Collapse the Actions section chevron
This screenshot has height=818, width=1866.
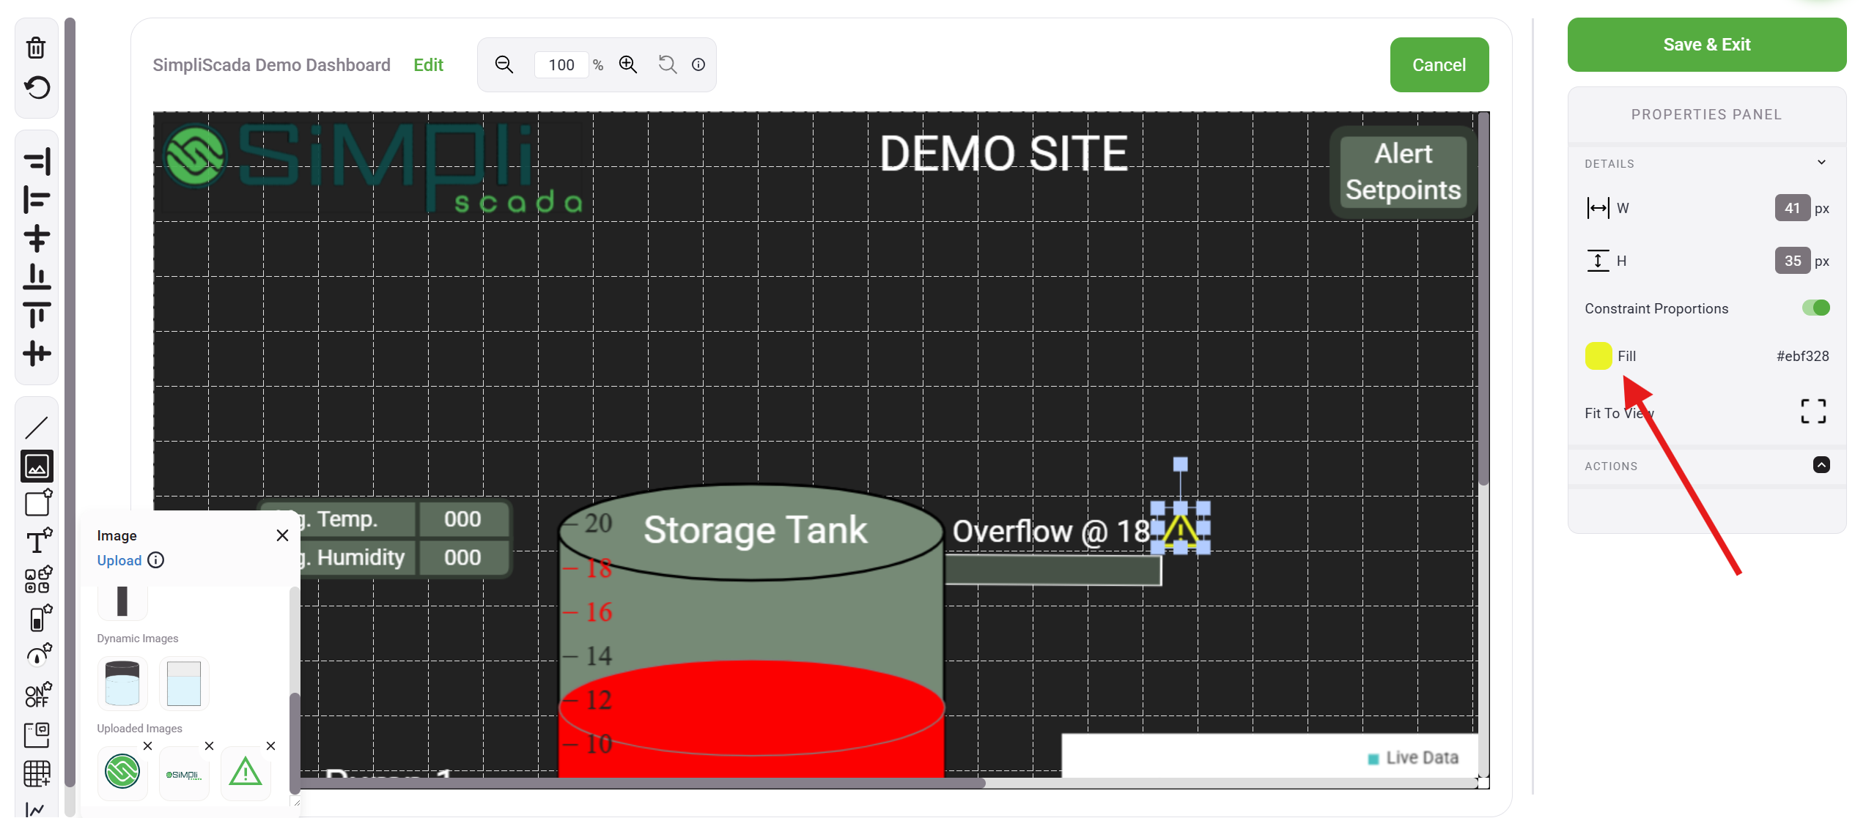tap(1821, 465)
